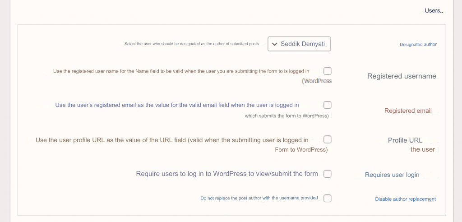Click description 'Select the user who should be designated'
Screen dimensions: 462x222
[191, 44]
